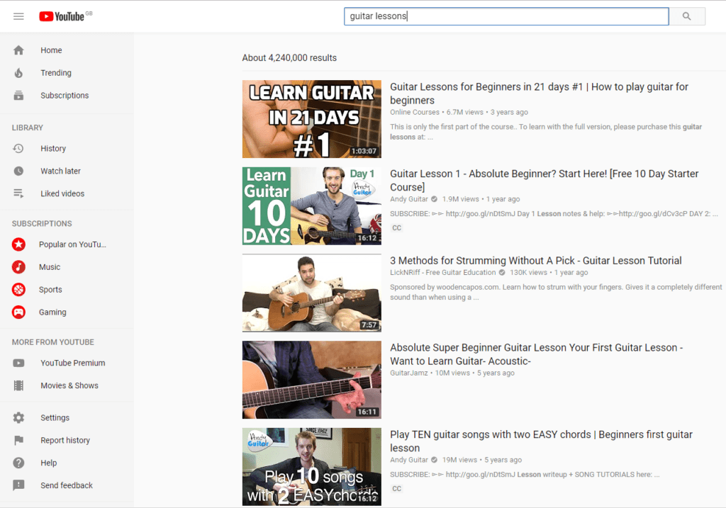Image resolution: width=726 pixels, height=508 pixels.
Task: Open title Play TEN guitar songs with two EASY chords
Action: 541,441
